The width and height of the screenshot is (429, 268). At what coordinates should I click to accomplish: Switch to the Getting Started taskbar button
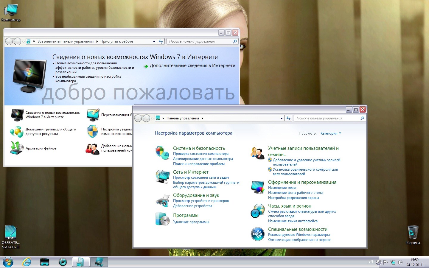tap(81, 262)
